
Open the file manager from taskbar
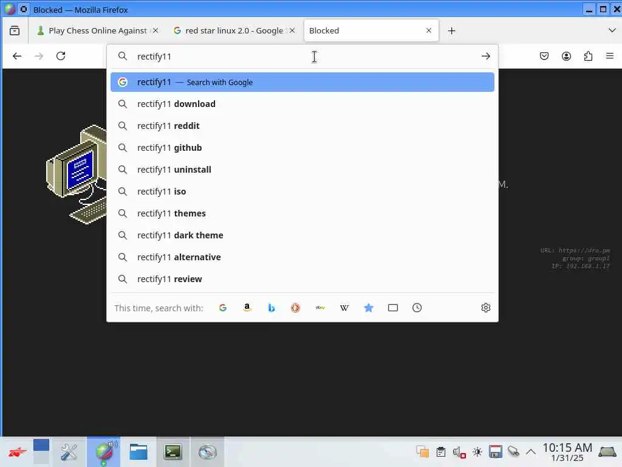click(138, 452)
